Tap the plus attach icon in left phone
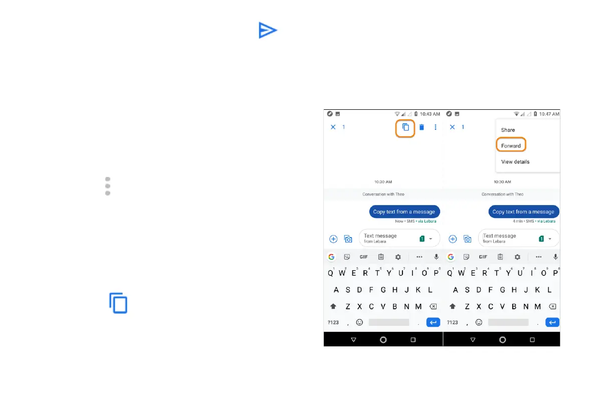Viewport: 597px width, 398px height. pyautogui.click(x=333, y=239)
